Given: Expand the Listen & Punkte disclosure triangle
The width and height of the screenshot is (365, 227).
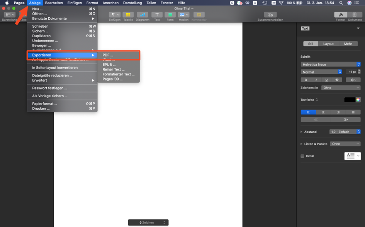Looking at the screenshot, I should click(301, 144).
